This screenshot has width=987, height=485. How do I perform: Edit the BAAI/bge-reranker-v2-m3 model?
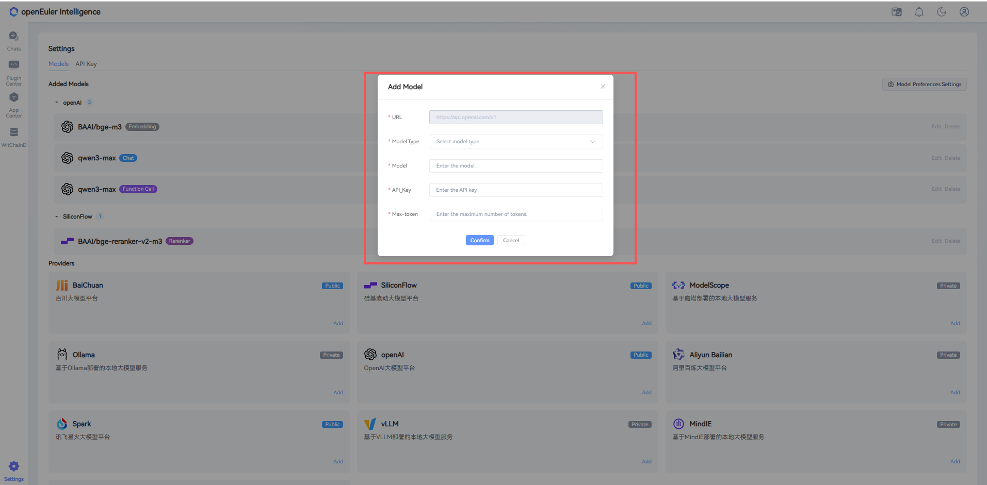tap(936, 241)
